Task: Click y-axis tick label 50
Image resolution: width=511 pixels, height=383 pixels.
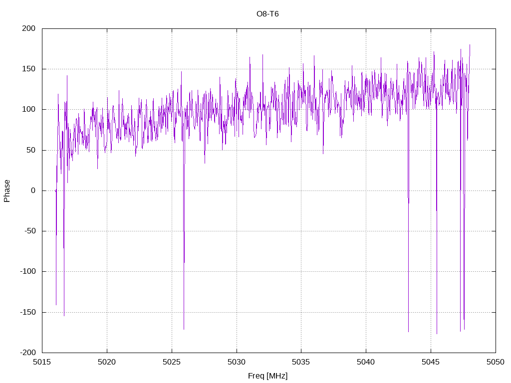Action: pyautogui.click(x=31, y=150)
